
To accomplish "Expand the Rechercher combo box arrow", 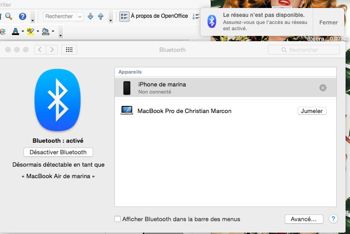I will tap(80, 16).
